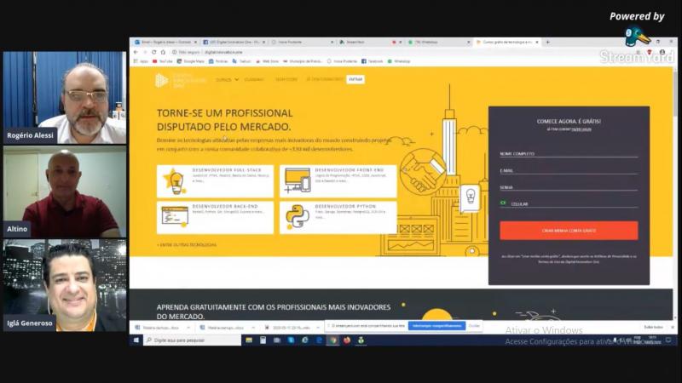Reload the page with the refresh icon
This screenshot has width=682, height=383.
tap(154, 52)
